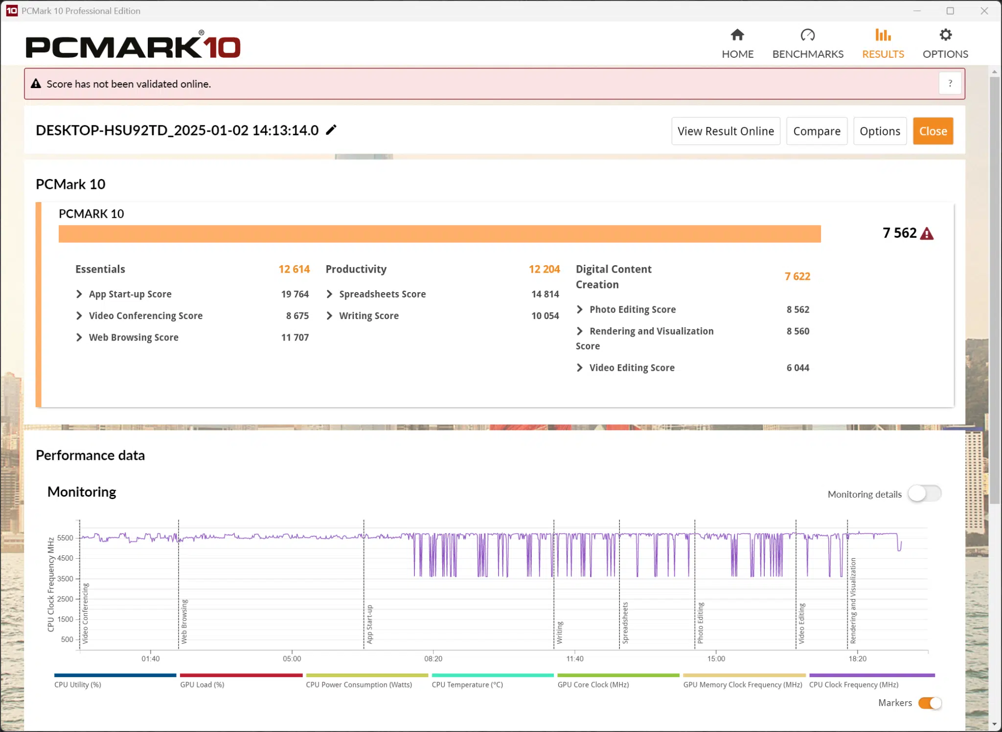Click scrollbar down arrow
Viewport: 1002px width, 732px height.
[994, 724]
